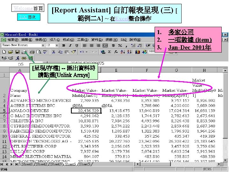229x172 pixels.
Task: Open the 檔案(F) File menu
Action: [x=13, y=39]
